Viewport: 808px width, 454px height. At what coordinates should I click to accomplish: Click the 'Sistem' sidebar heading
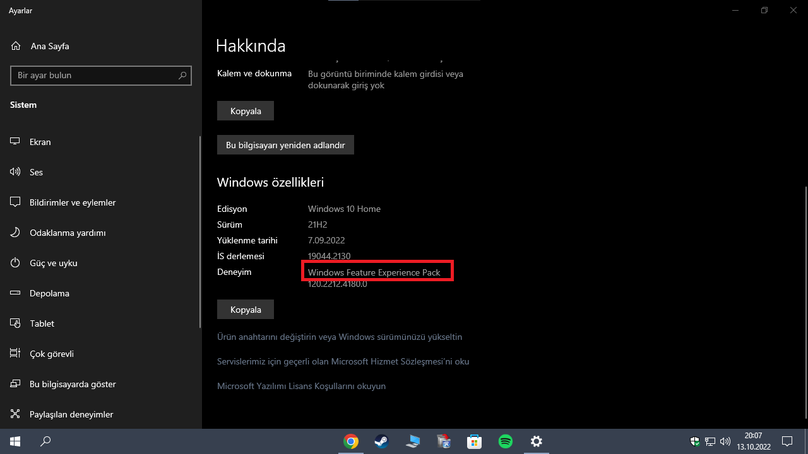click(x=23, y=105)
